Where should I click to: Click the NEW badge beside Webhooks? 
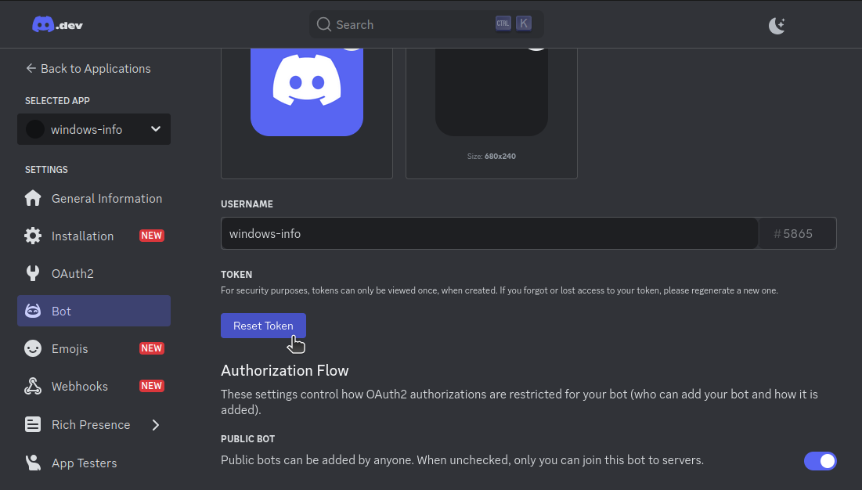click(152, 386)
